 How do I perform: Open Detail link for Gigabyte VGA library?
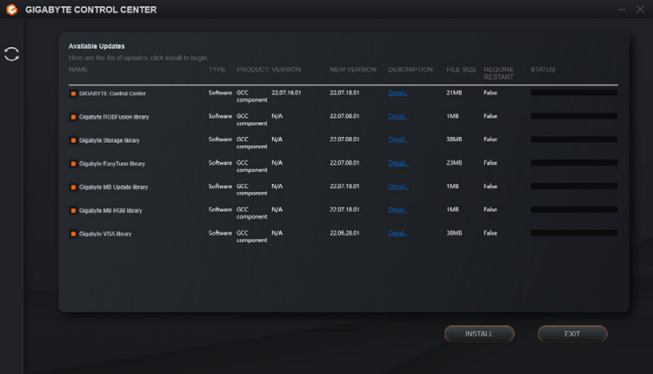point(398,233)
